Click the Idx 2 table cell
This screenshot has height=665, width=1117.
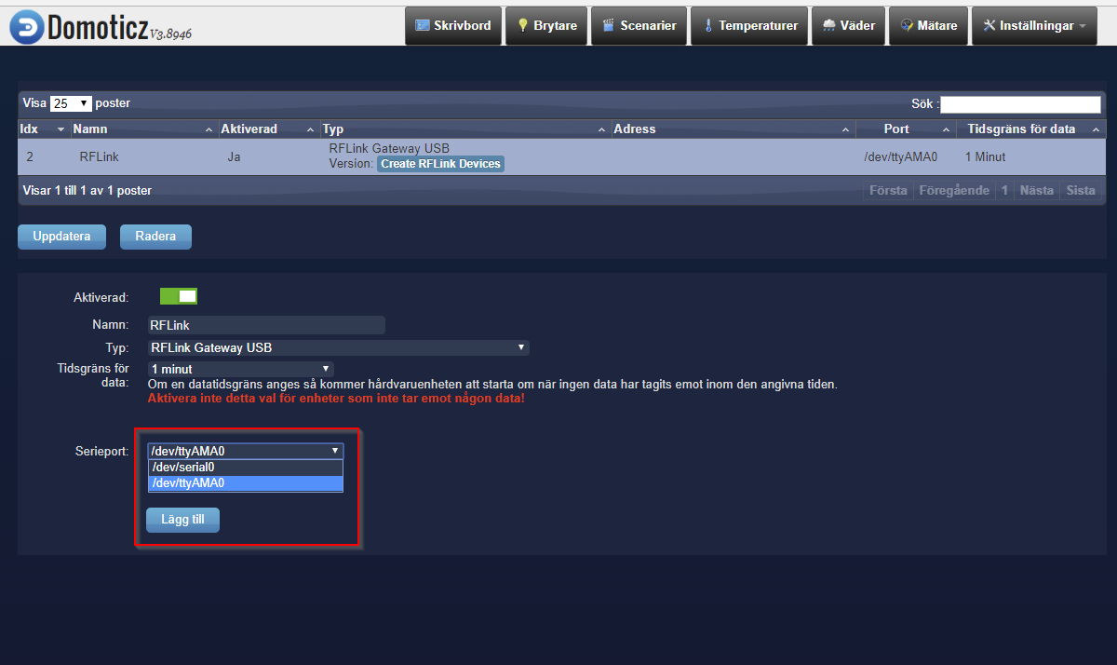[30, 157]
